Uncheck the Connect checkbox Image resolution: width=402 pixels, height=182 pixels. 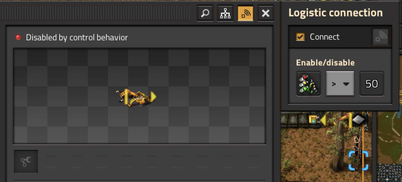300,37
